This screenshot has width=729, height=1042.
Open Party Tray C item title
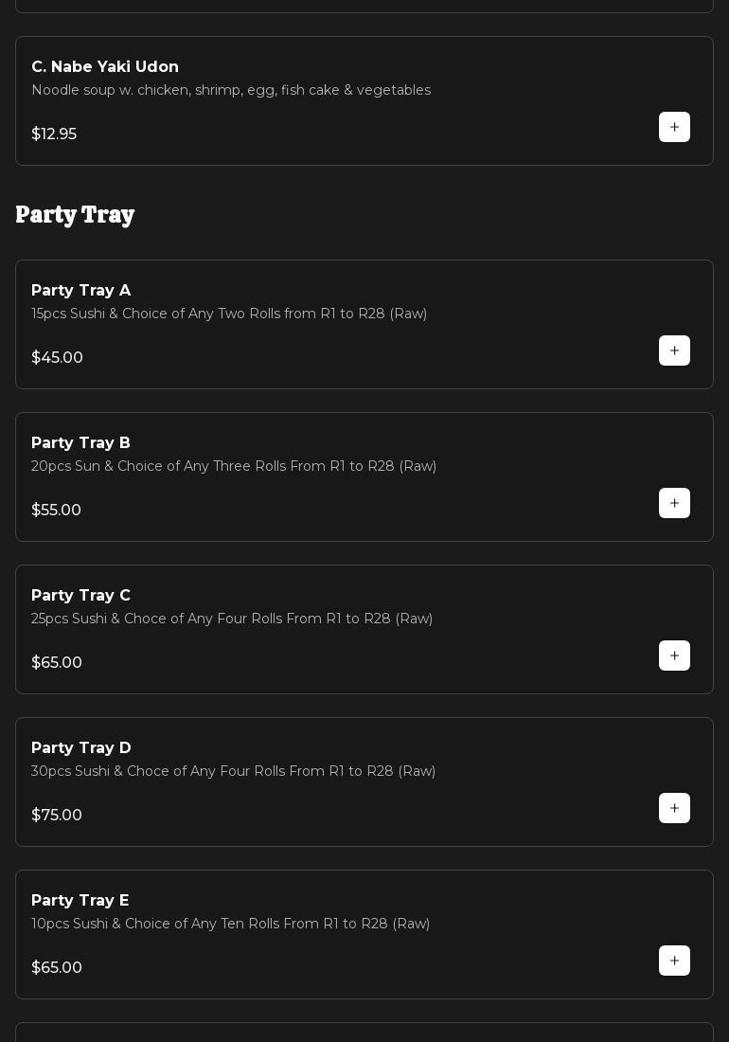(80, 596)
